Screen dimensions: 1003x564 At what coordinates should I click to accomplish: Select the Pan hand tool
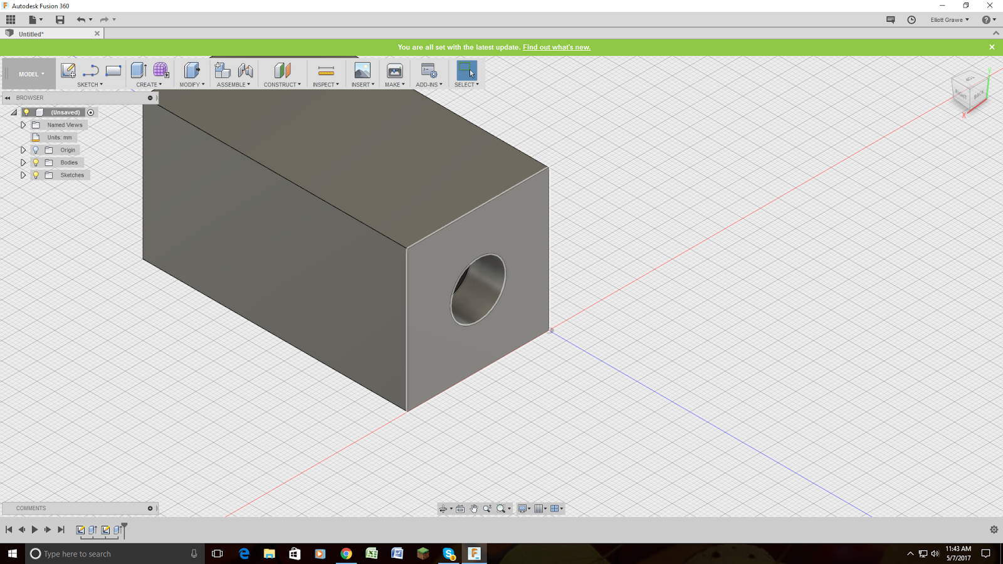(474, 508)
